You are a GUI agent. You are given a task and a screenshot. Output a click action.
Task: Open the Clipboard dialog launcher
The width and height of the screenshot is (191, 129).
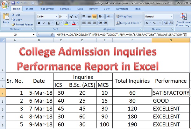[32, 29]
